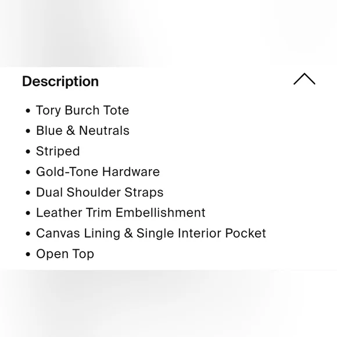The width and height of the screenshot is (337, 337).
Task: Click the Dual Shoulder Straps item
Action: pyautogui.click(x=100, y=192)
